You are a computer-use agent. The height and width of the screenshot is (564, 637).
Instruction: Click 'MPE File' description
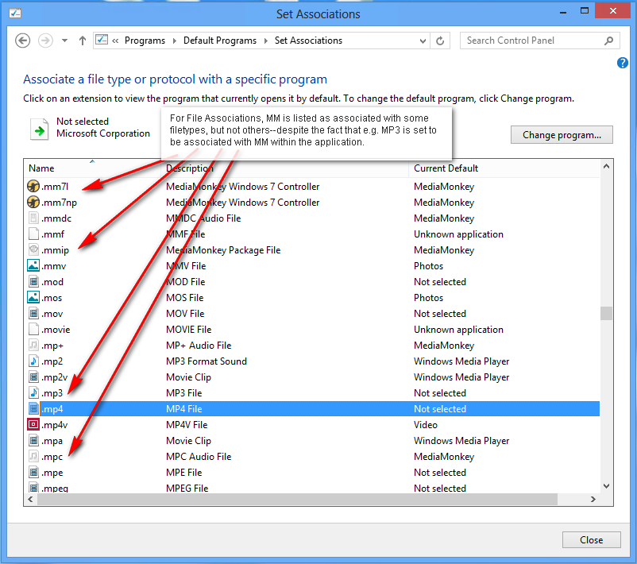point(183,473)
